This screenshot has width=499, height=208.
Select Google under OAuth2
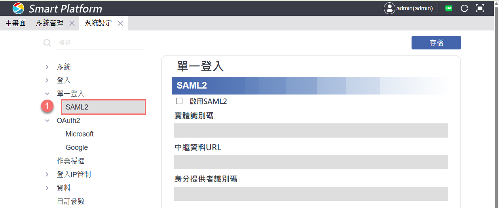tap(77, 147)
